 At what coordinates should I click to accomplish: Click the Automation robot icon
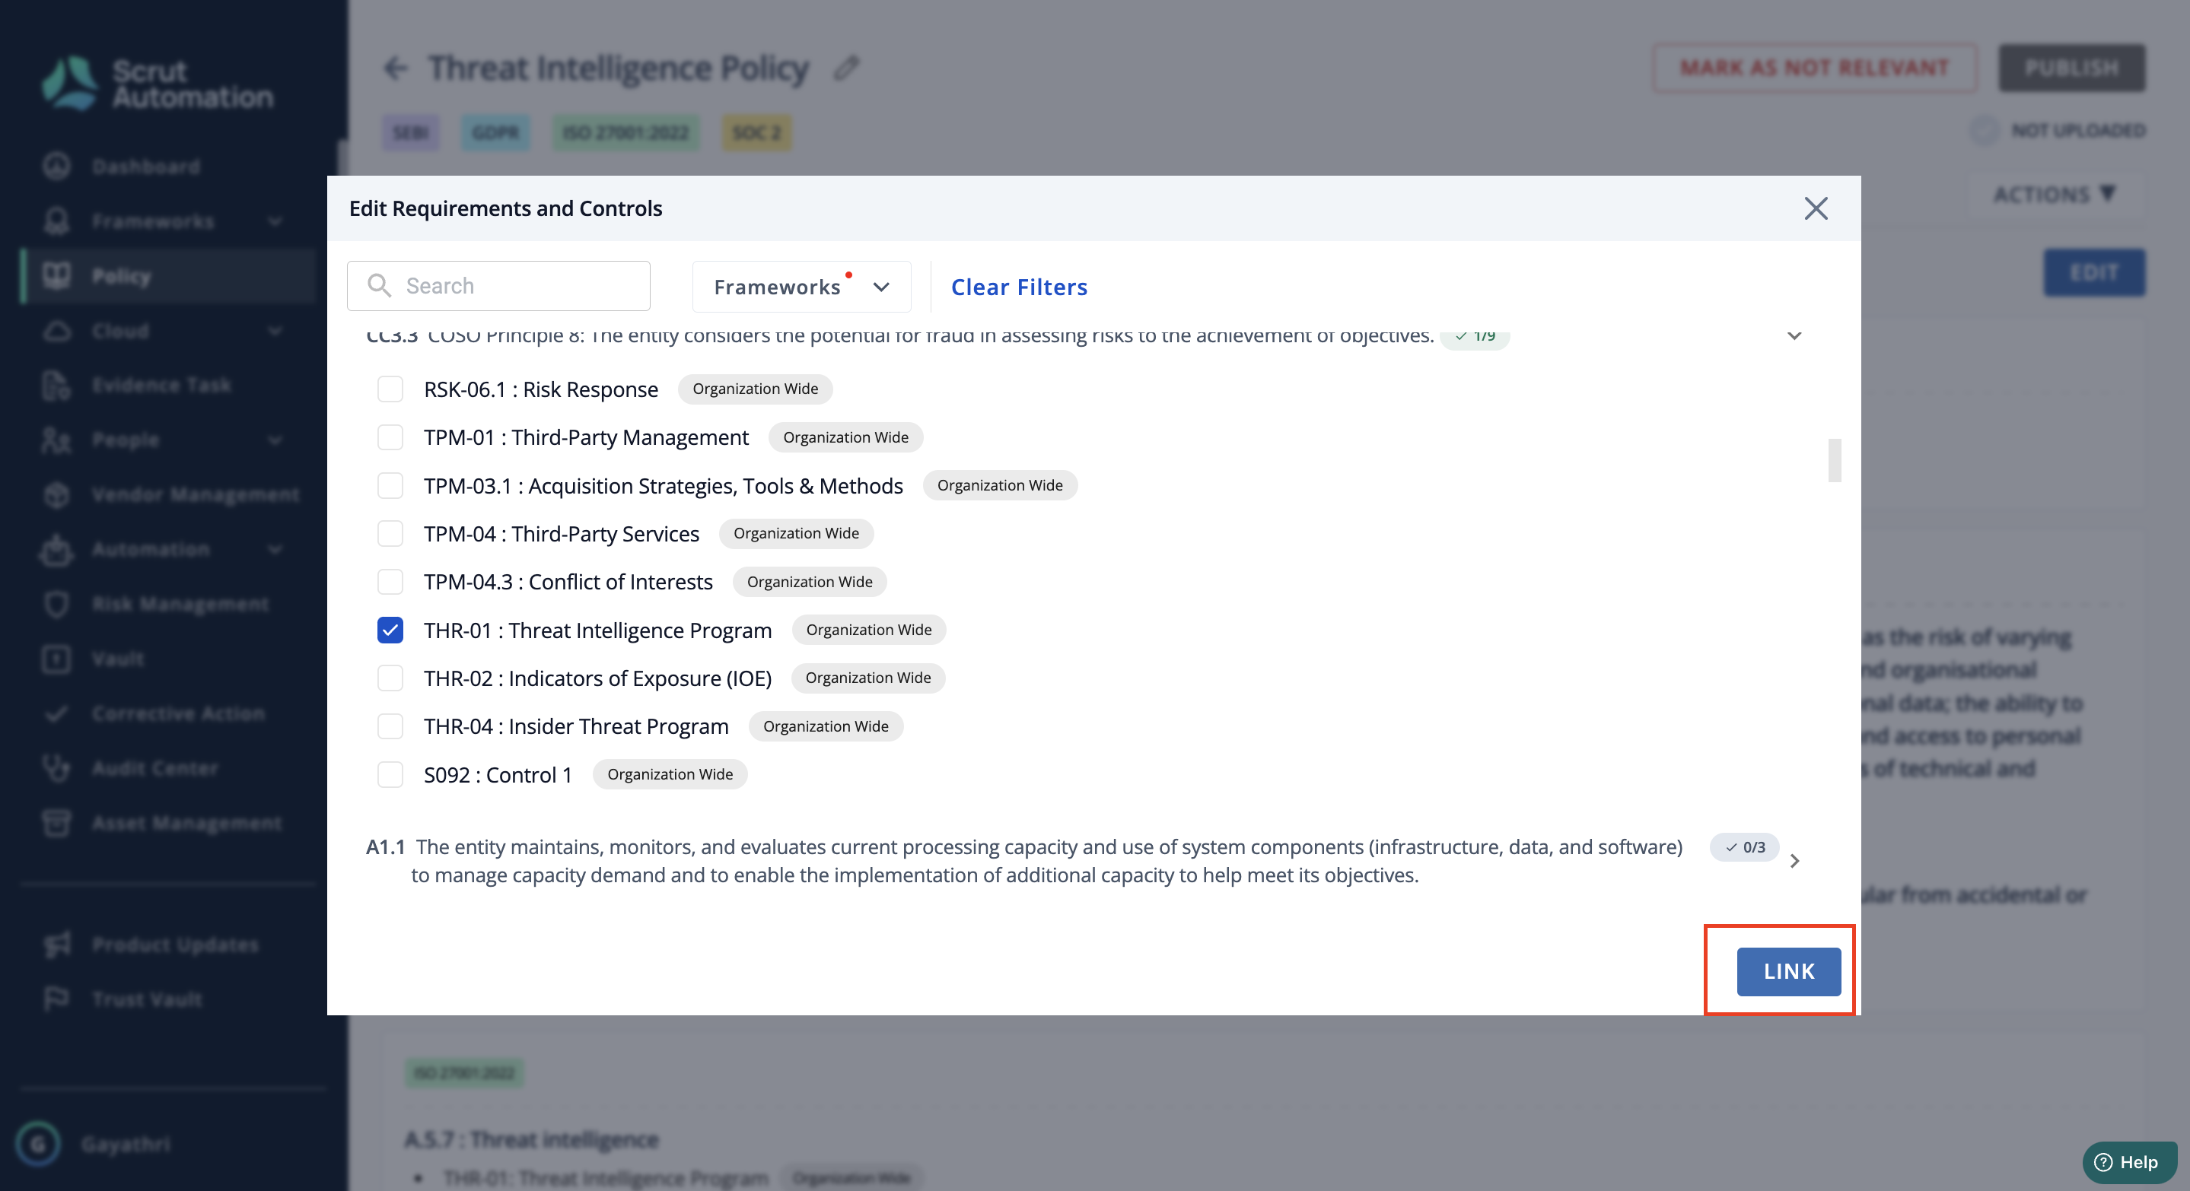click(x=56, y=549)
